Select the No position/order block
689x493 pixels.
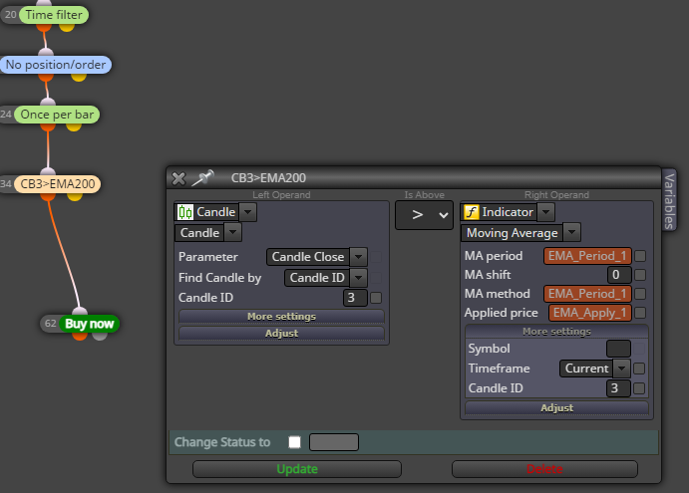[x=56, y=65]
